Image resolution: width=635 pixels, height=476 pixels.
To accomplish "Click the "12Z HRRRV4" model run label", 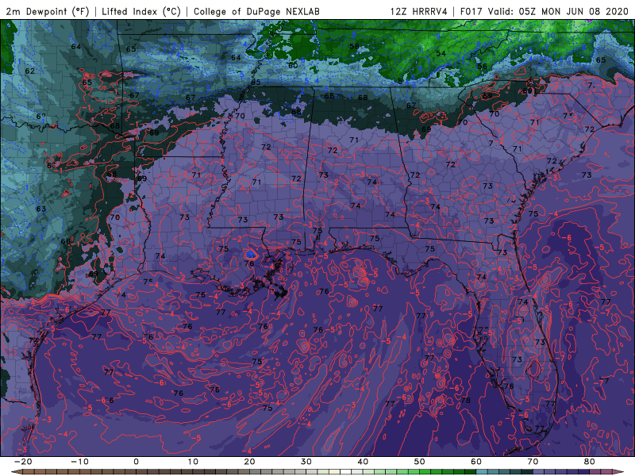I will click(419, 11).
